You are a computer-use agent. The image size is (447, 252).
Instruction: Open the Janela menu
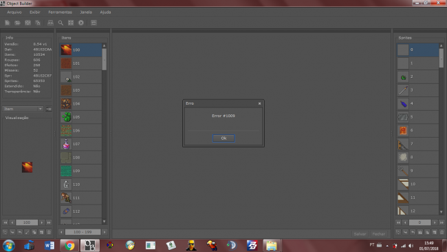pos(86,12)
